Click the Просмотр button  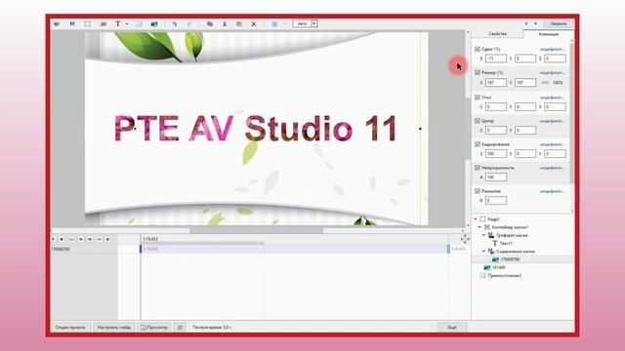(x=154, y=328)
